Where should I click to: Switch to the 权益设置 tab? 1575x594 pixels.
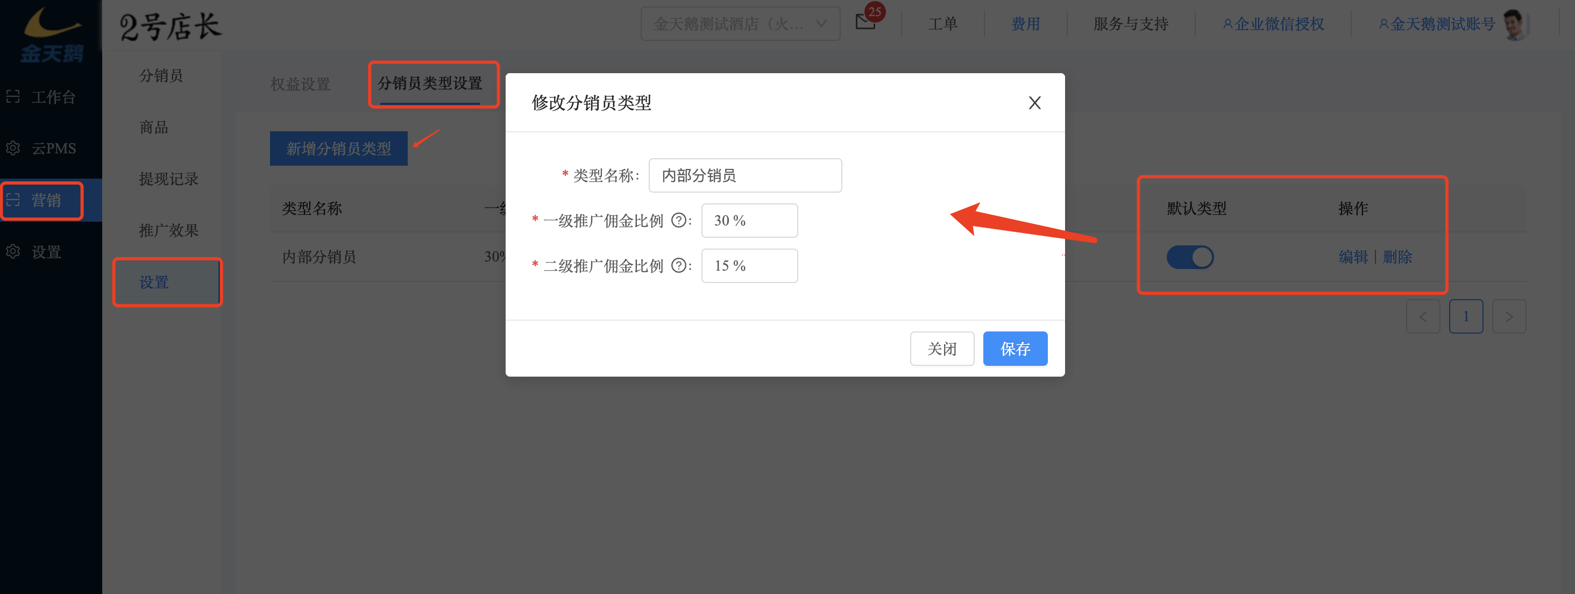click(x=300, y=84)
